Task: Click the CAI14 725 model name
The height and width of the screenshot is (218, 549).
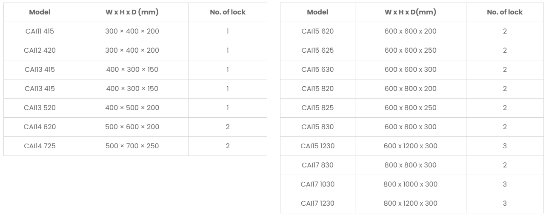Action: pyautogui.click(x=40, y=146)
